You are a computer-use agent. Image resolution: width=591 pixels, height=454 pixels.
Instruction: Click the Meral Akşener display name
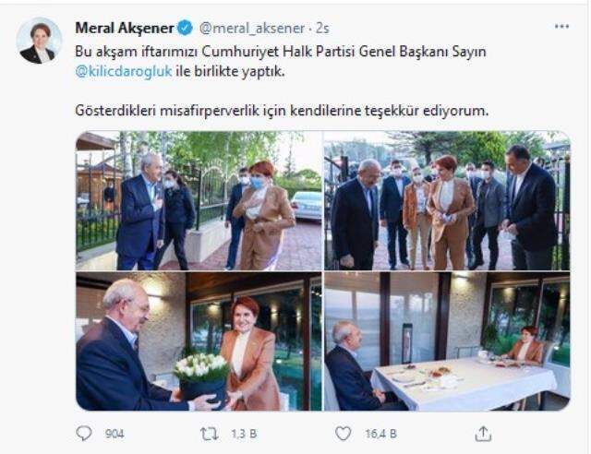pyautogui.click(x=125, y=28)
